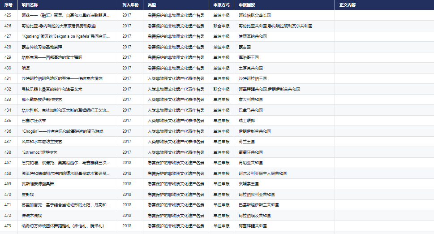Click the 项目名称 column header
The width and height of the screenshot is (434, 234).
68,5
